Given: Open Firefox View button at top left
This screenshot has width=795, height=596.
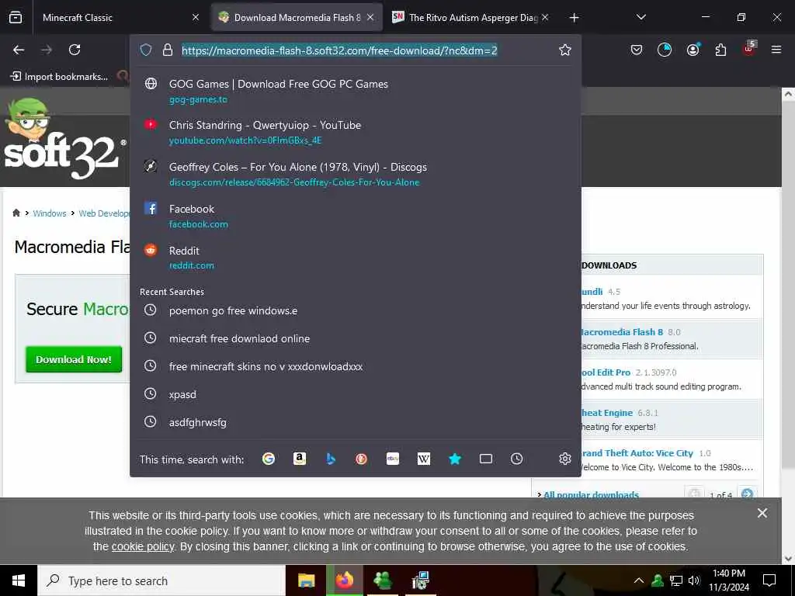Looking at the screenshot, I should (16, 17).
